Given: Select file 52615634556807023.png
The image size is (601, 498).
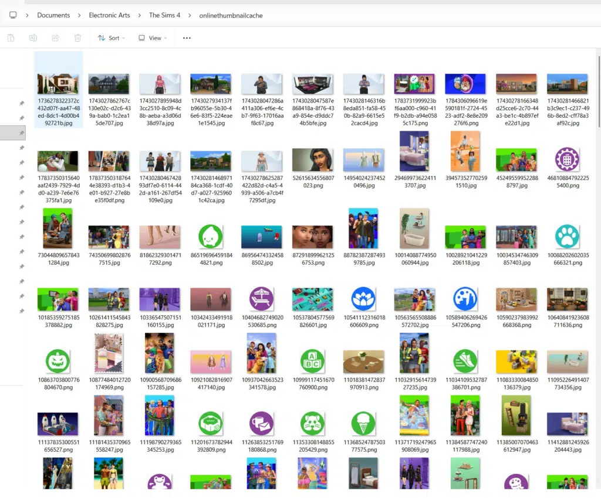Looking at the screenshot, I should tap(313, 168).
